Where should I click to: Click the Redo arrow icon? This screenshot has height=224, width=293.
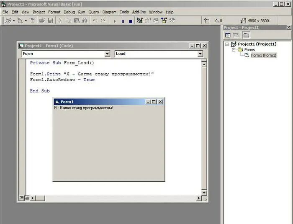coord(103,21)
